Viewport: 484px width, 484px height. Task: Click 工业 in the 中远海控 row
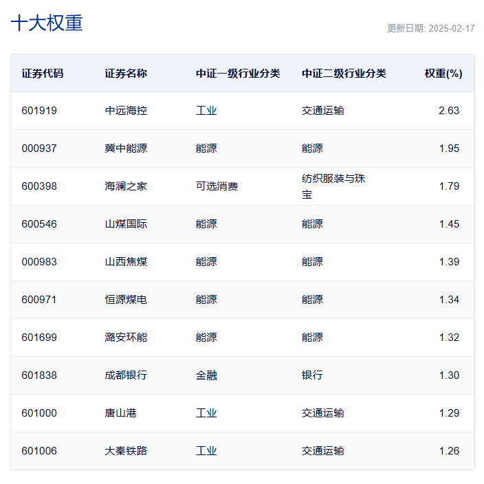pos(206,111)
